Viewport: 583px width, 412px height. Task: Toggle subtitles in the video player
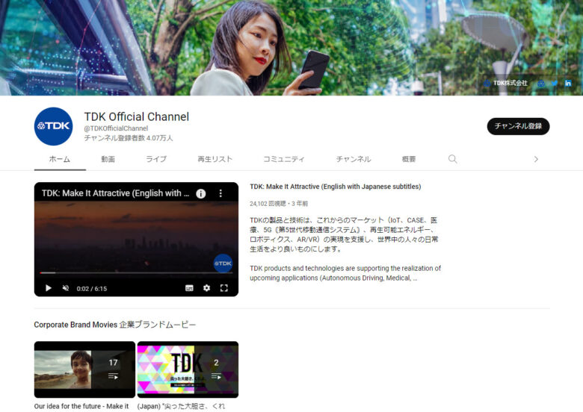point(189,288)
